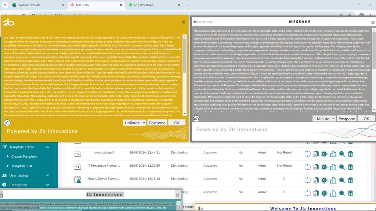Close the WhatsApp tab
Image resolution: width=376 pixels, height=211 pixels.
coord(179,5)
